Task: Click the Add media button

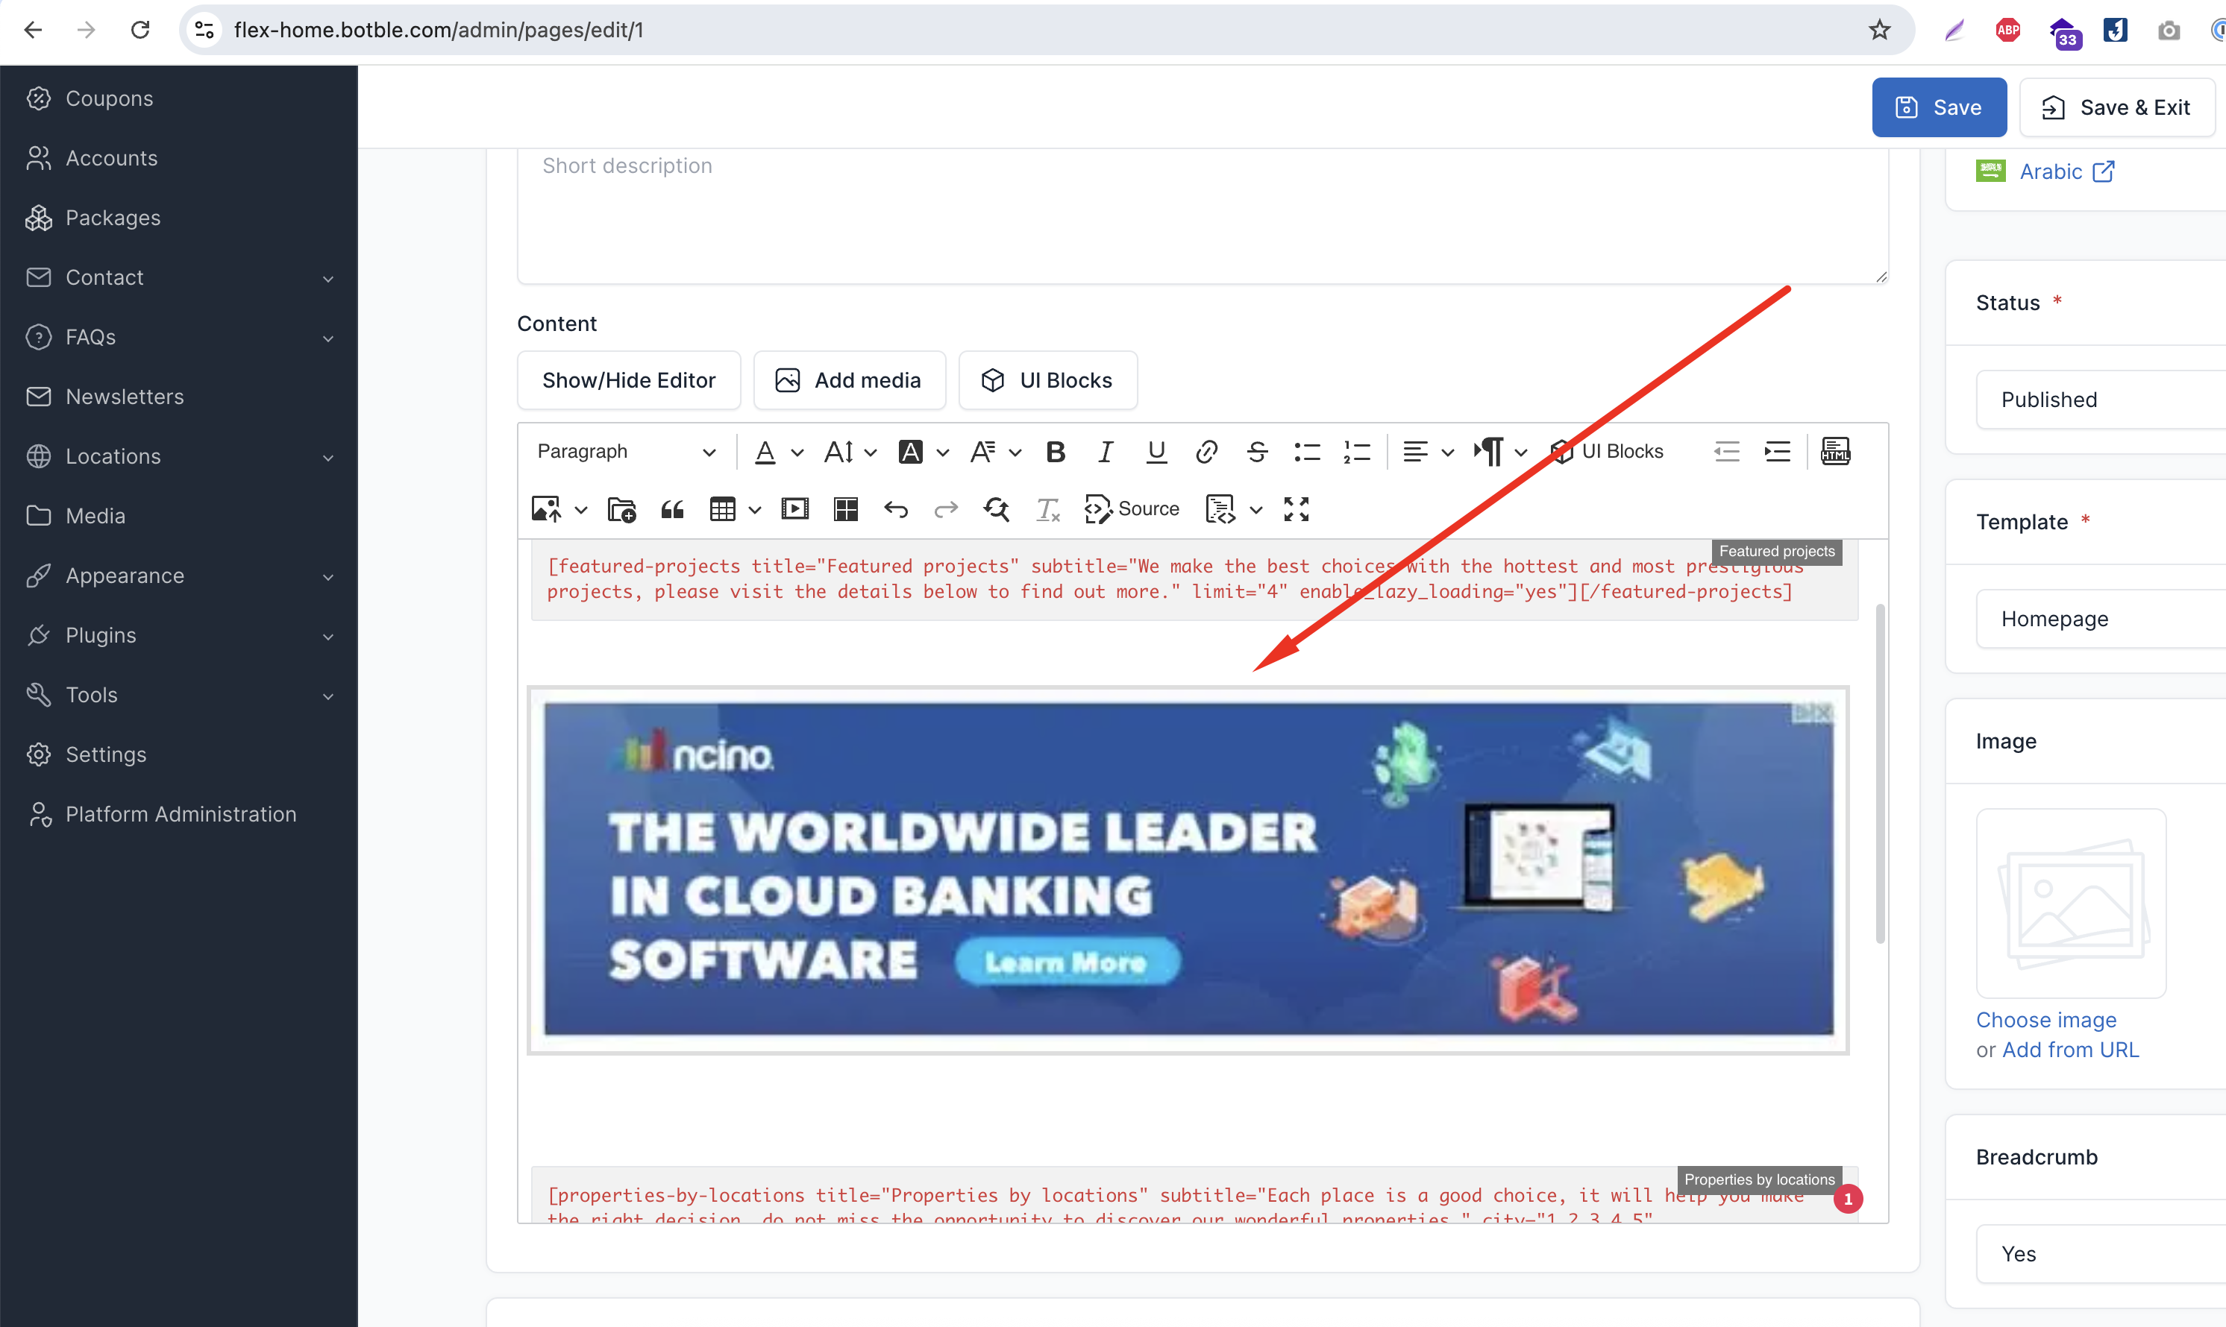Action: click(x=849, y=380)
